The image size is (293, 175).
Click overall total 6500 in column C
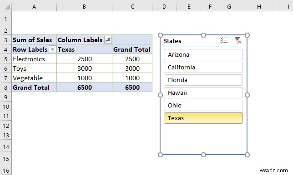tap(132, 87)
